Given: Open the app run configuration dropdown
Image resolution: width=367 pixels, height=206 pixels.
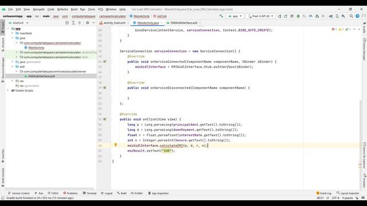Looking at the screenshot, I should pyautogui.click(x=235, y=16).
